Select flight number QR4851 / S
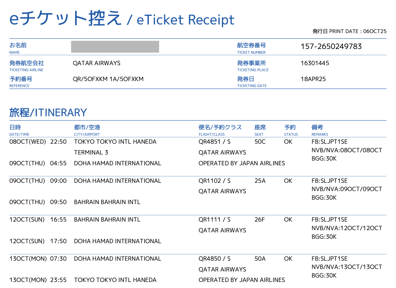The height and width of the screenshot is (288, 396). pos(214,142)
